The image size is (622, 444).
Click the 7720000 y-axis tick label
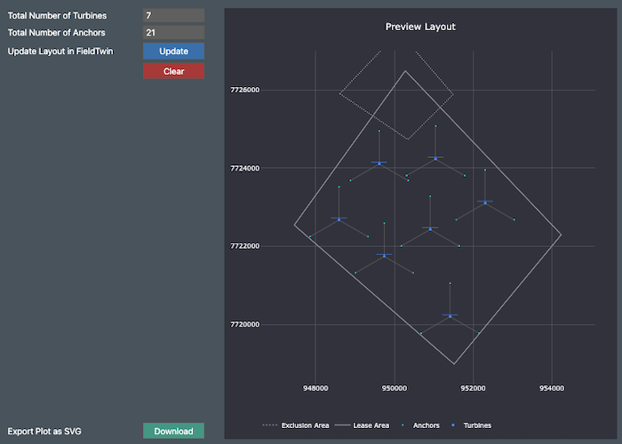tap(244, 324)
